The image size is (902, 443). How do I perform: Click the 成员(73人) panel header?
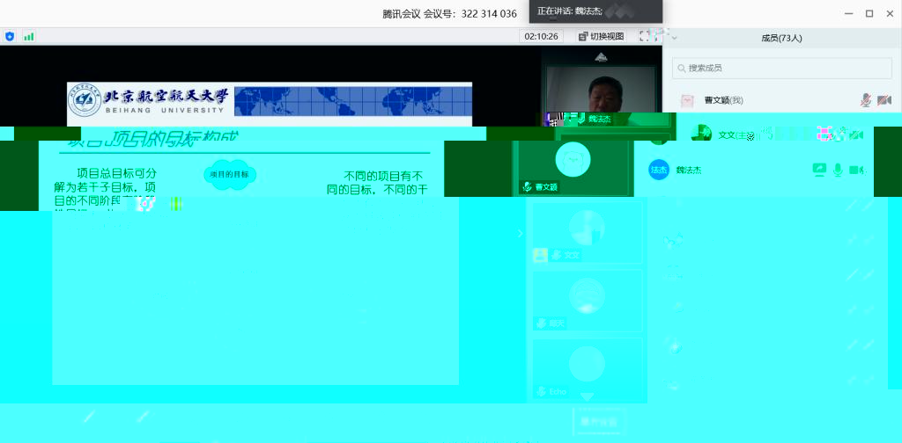(781, 38)
